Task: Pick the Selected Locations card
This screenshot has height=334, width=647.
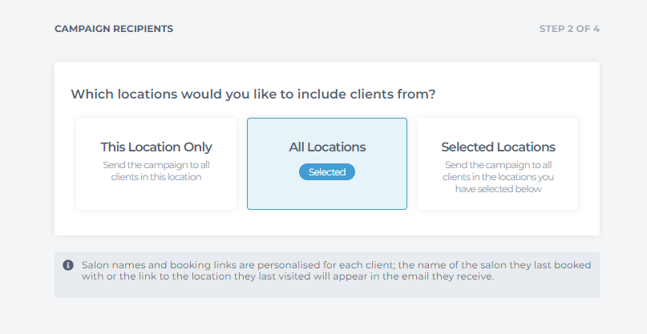Action: (x=498, y=163)
